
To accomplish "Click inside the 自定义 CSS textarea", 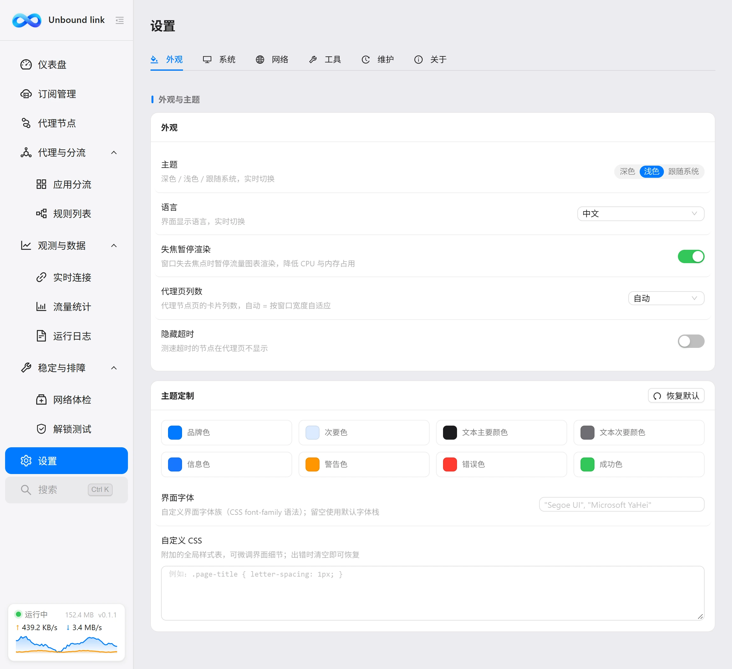I will (433, 593).
